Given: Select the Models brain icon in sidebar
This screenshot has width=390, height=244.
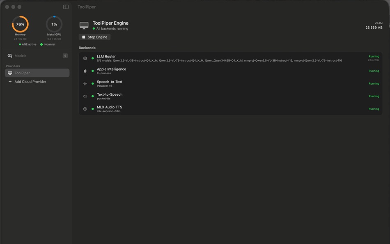Looking at the screenshot, I should pyautogui.click(x=10, y=55).
